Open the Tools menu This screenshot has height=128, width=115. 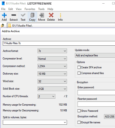[41, 9]
